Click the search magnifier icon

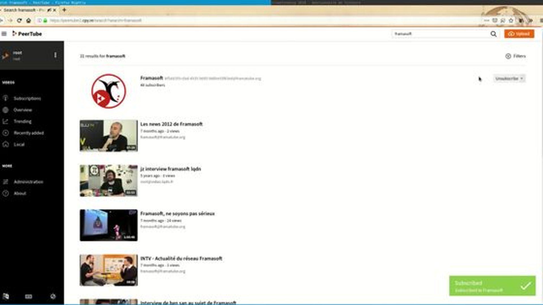[x=494, y=34]
